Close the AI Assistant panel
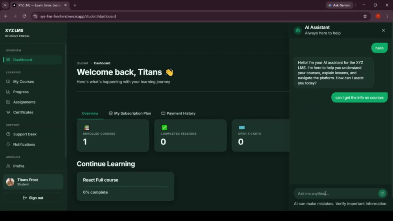Image resolution: width=393 pixels, height=221 pixels. (383, 30)
